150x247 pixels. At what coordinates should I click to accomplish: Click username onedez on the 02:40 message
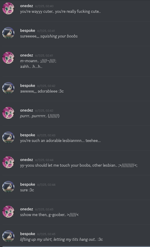coord(26,6)
